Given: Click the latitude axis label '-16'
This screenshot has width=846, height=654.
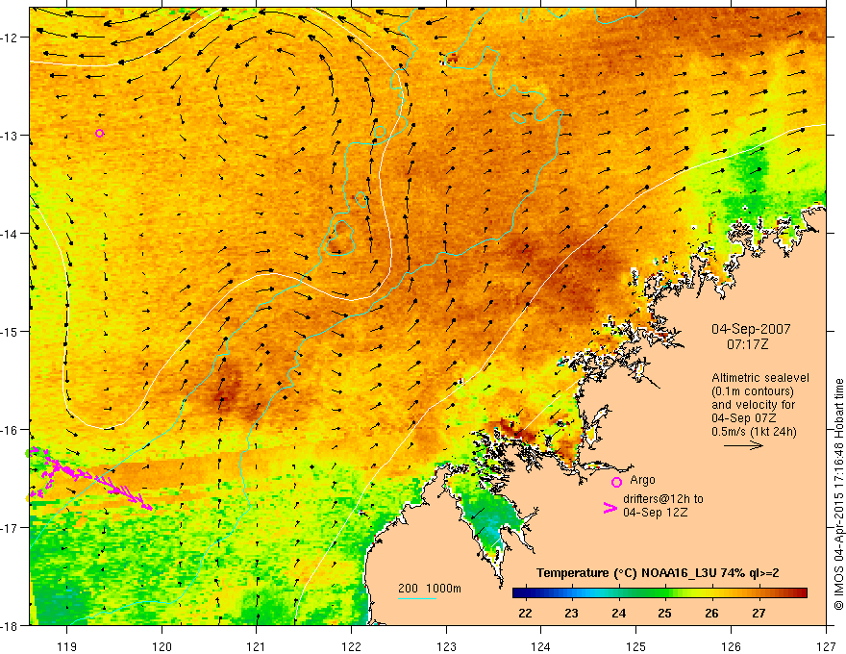Looking at the screenshot, I should click(10, 430).
